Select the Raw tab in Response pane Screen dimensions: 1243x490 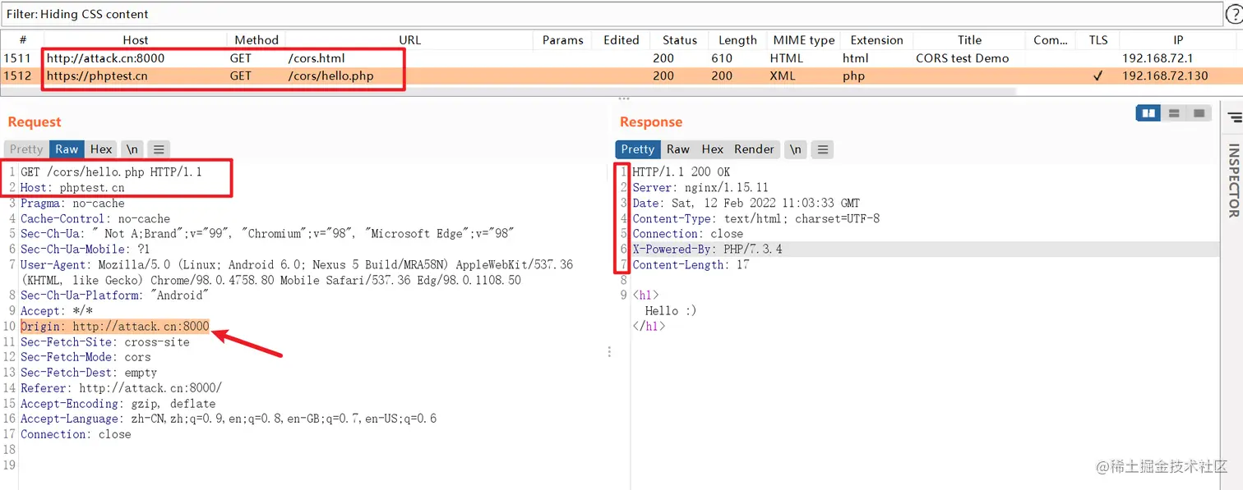click(x=678, y=149)
